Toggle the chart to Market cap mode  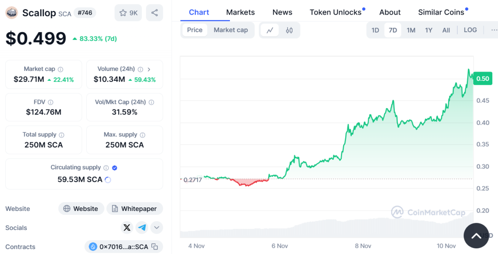coord(231,30)
